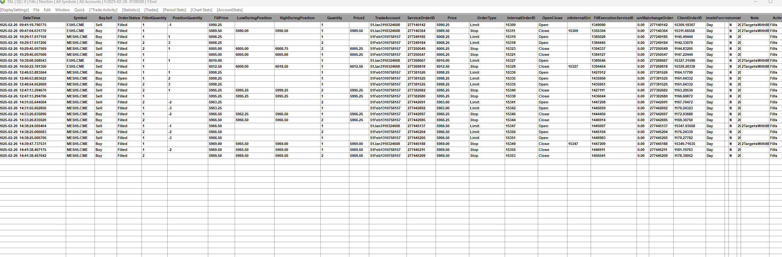Viewport: 782px width, 257px height.
Task: Select the row timestamped 14:41:38.457642
Action: [391, 156]
